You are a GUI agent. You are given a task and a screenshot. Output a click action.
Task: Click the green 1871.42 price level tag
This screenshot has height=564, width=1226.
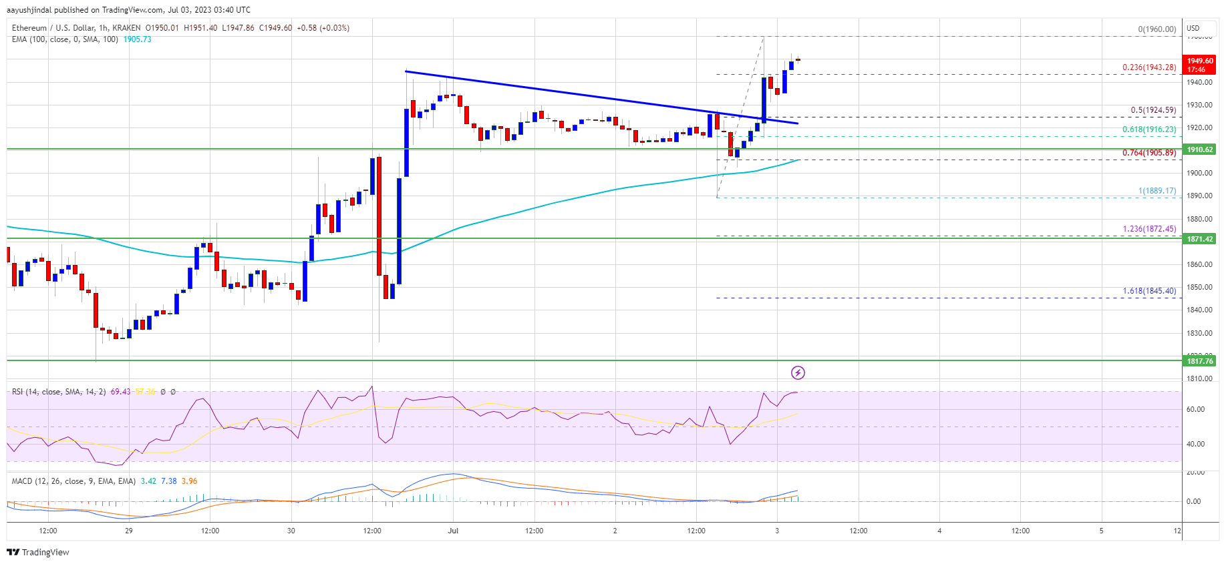(1200, 239)
